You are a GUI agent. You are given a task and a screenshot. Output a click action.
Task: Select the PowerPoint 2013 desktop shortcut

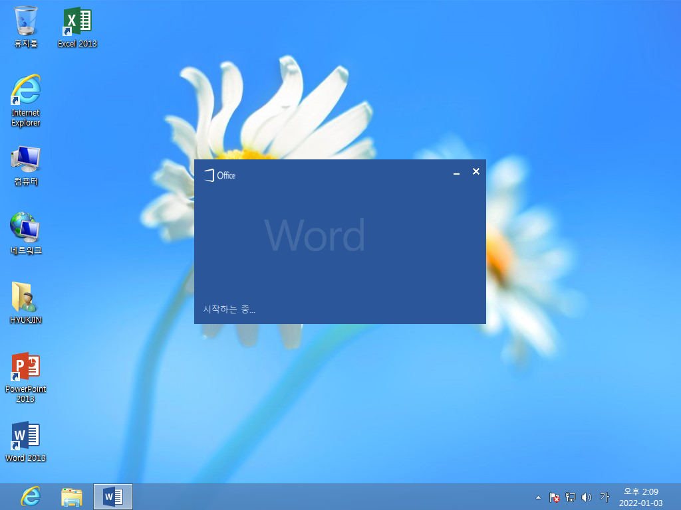26,377
